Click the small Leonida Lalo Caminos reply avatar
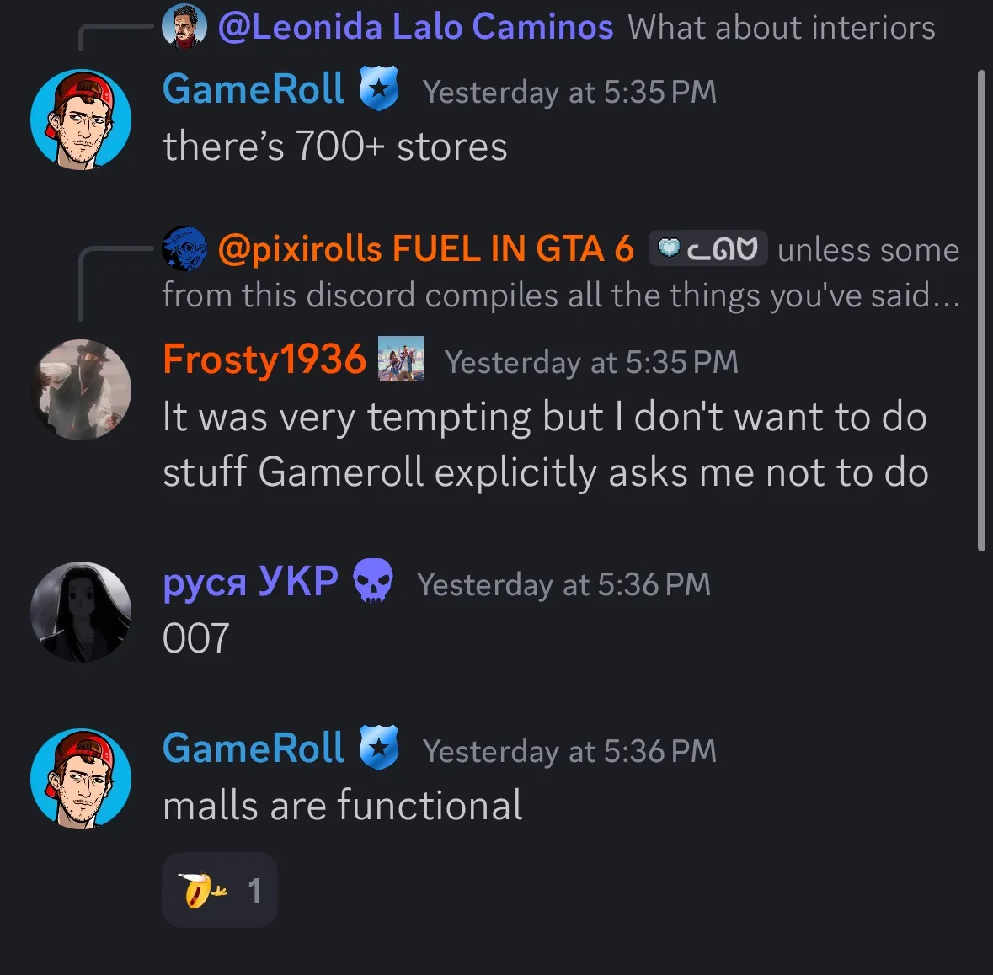The height and width of the screenshot is (975, 993). tap(184, 27)
